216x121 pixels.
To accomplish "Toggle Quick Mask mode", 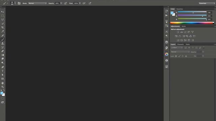I will click(x=3, y=98).
